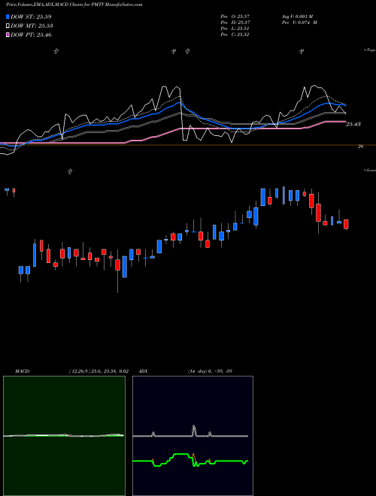Select the 'DOW ST: 25.59' legend label
The image size is (376, 496).
pyautogui.click(x=31, y=17)
